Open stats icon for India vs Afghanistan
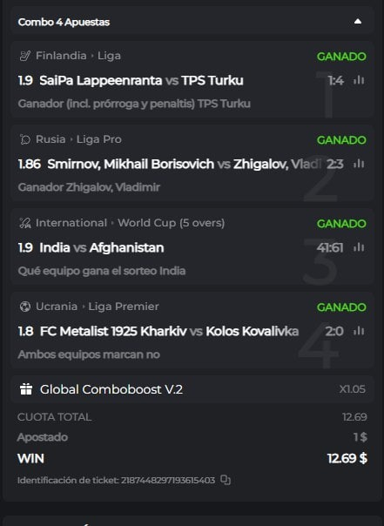The image size is (384, 526). pyautogui.click(x=359, y=247)
